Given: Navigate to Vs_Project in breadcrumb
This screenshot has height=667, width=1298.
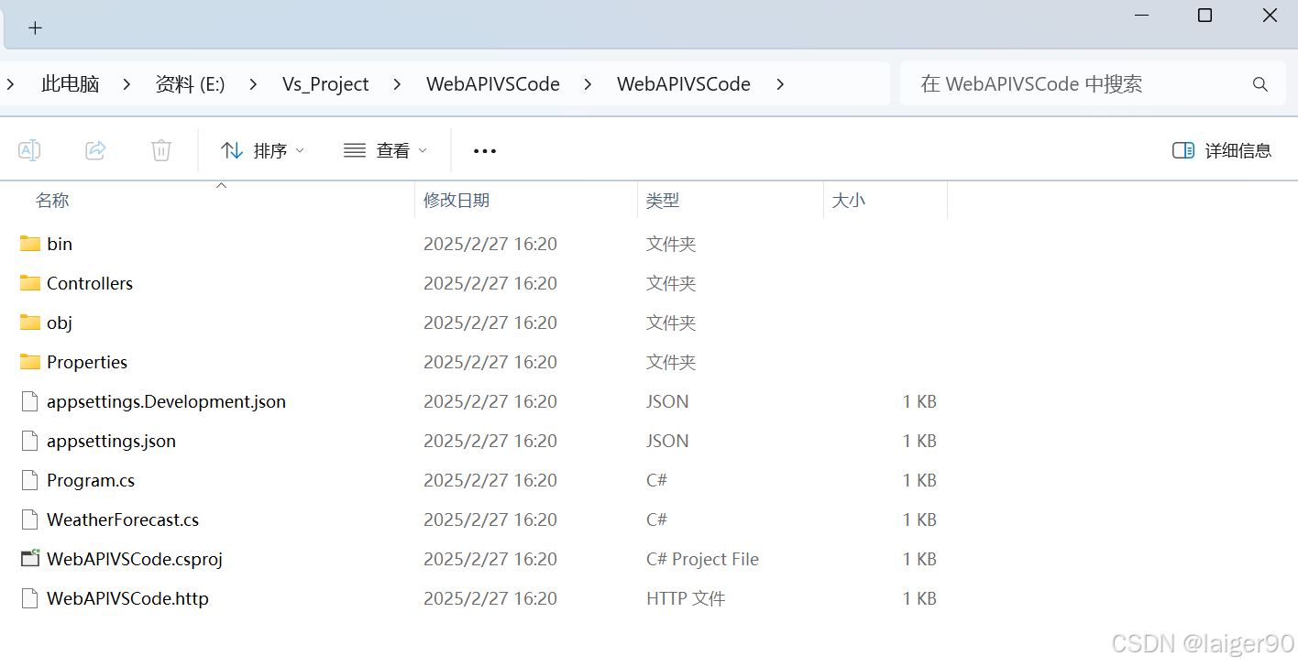Looking at the screenshot, I should (x=325, y=84).
